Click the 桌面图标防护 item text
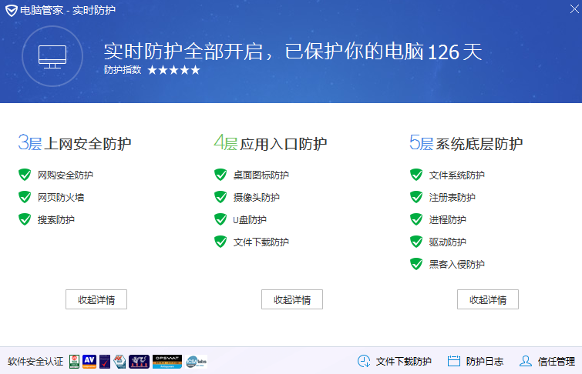582x374 pixels. coord(261,175)
